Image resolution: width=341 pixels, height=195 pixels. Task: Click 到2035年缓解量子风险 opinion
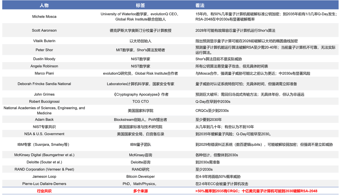tap(233, 134)
